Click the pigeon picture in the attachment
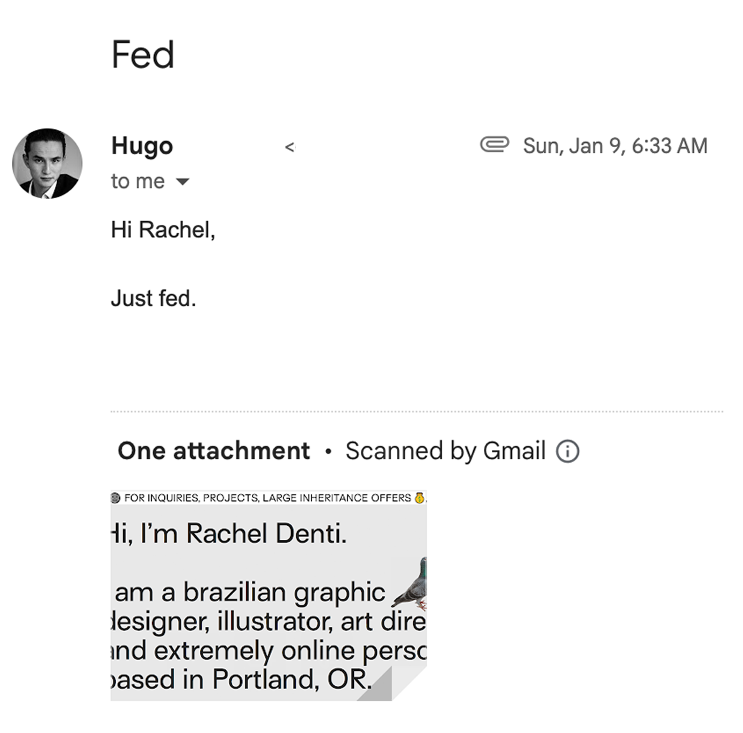This screenshot has width=743, height=733. click(x=412, y=584)
